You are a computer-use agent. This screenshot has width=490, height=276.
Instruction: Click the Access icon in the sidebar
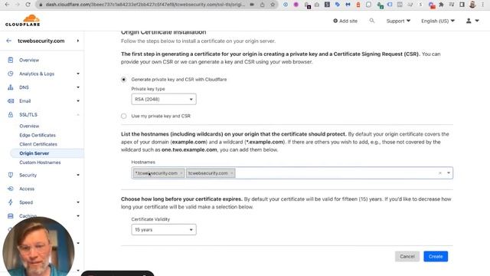point(10,189)
